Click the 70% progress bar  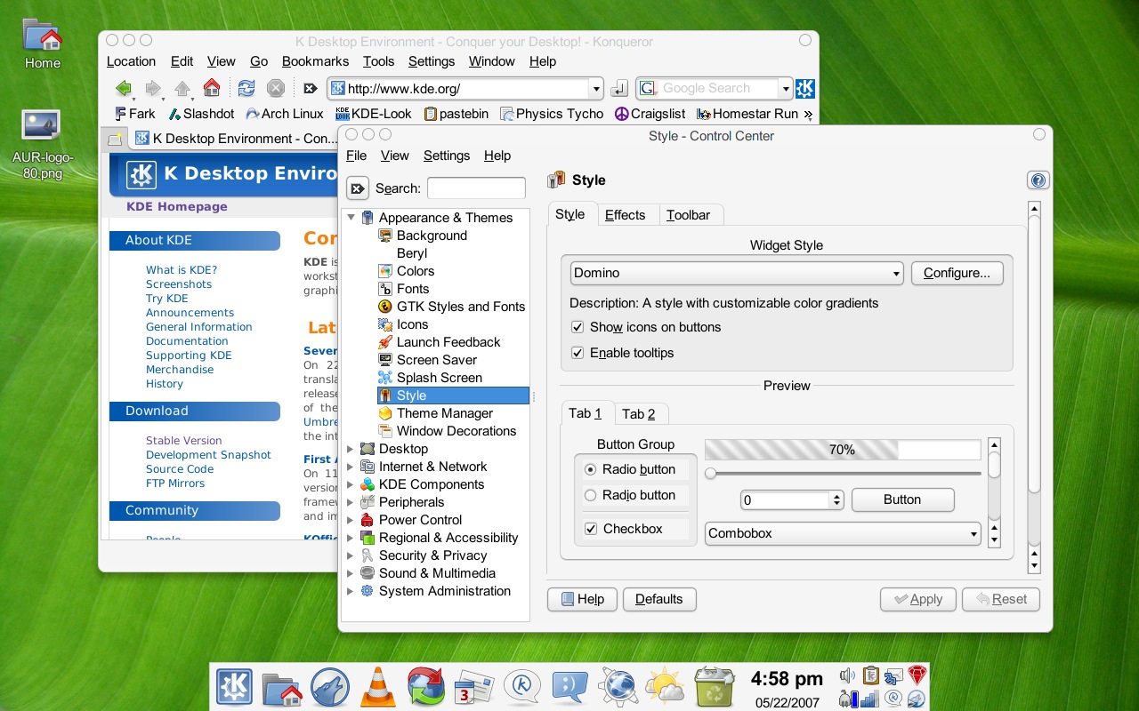coord(843,450)
